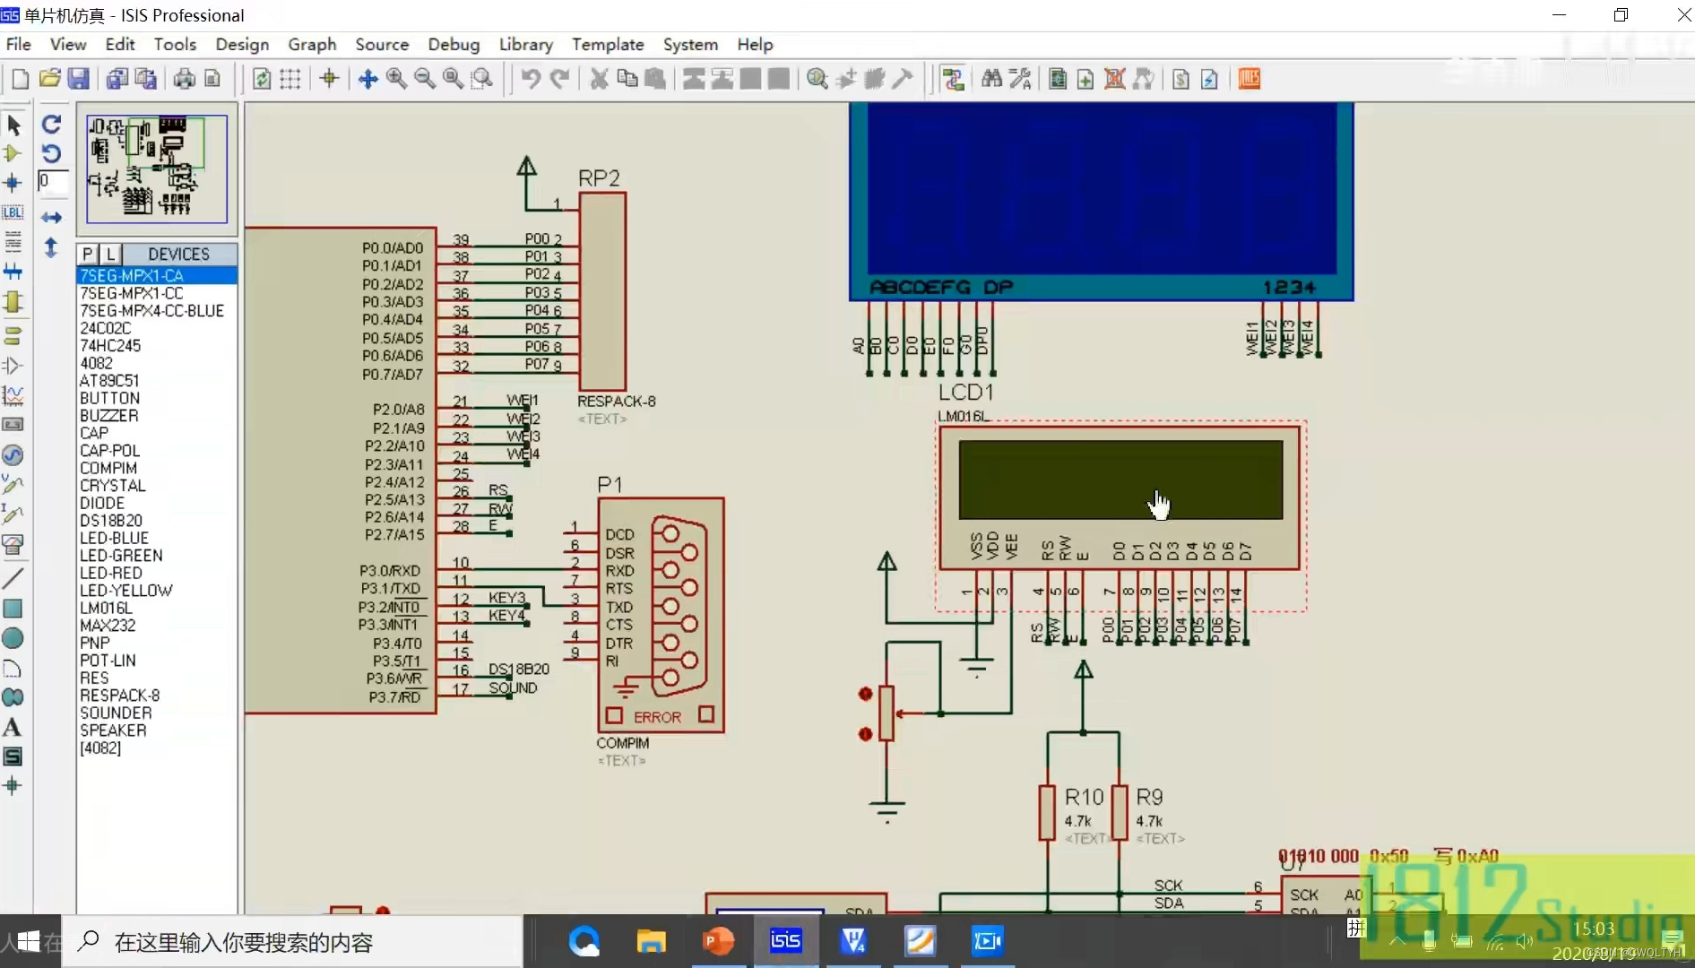The width and height of the screenshot is (1695, 968).
Task: Open the Debug menu
Action: (454, 44)
